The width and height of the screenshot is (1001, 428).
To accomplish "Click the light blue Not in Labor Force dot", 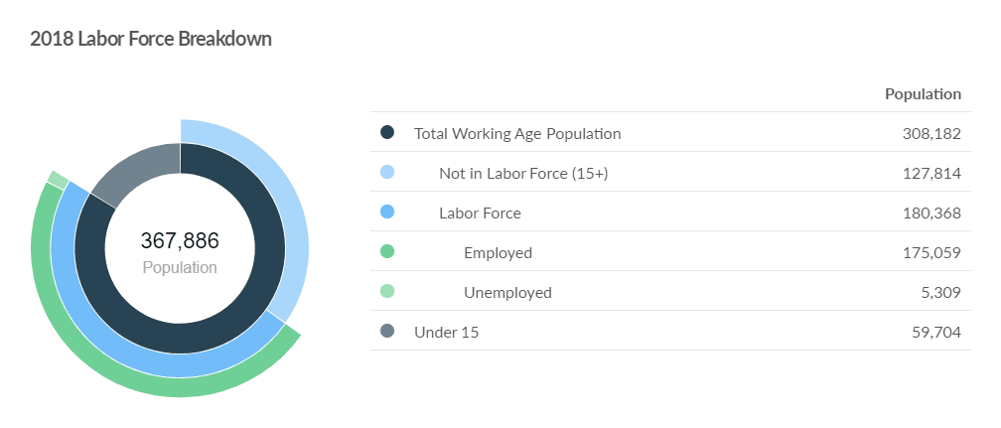I will (x=387, y=173).
